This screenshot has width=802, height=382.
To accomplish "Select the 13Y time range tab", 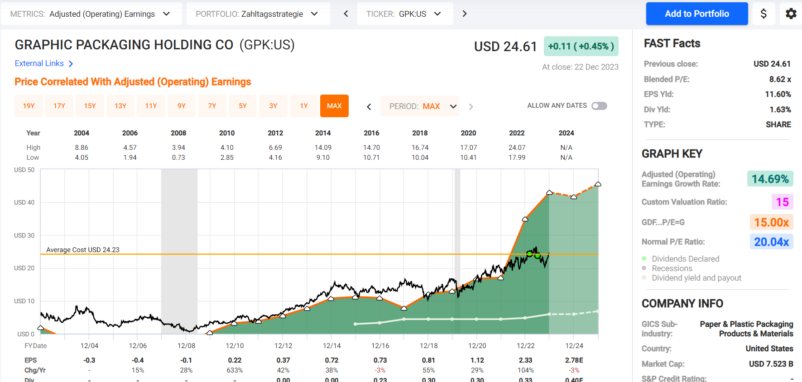I will tap(120, 106).
